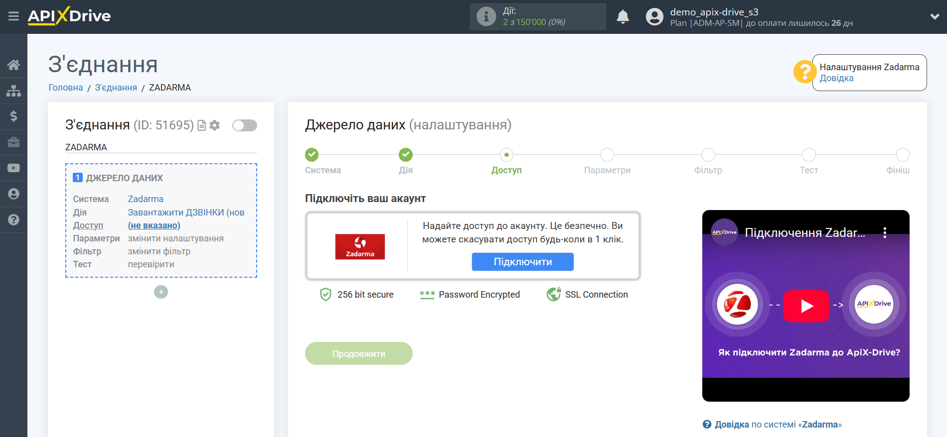The image size is (947, 437).
Task: Click змінити налаштування
Action: [x=176, y=238]
